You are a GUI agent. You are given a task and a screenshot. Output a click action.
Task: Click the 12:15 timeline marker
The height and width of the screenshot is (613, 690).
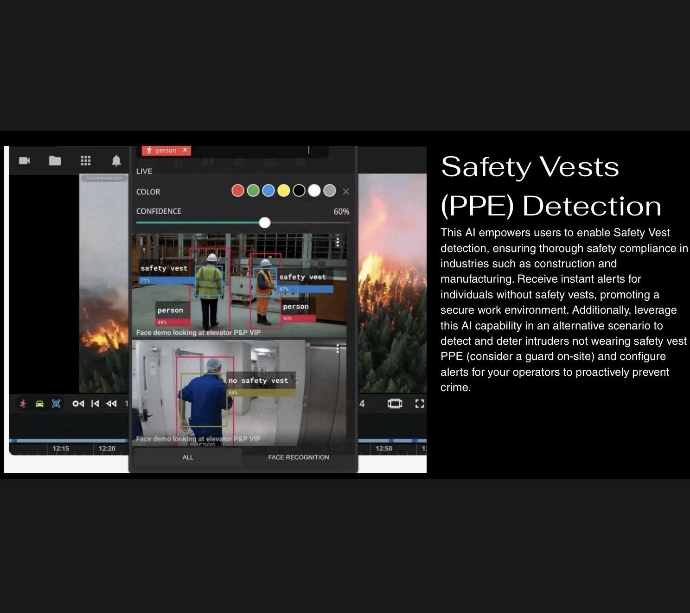[61, 449]
